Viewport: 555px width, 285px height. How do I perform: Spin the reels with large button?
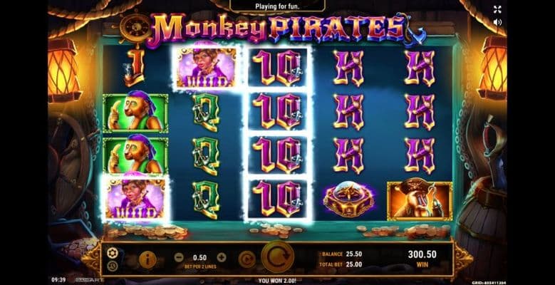[278, 257]
